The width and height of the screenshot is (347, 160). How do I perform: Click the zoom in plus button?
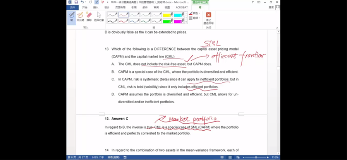(268, 157)
